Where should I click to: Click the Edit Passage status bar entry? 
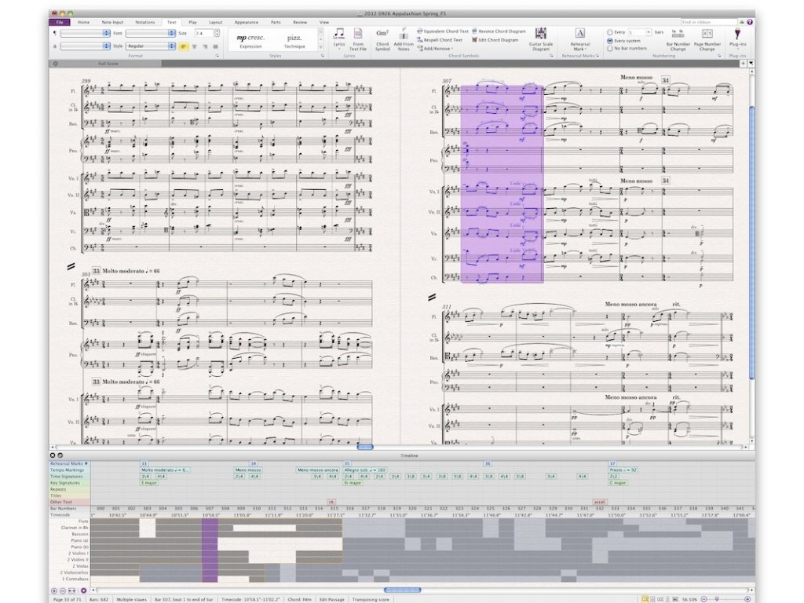click(332, 599)
